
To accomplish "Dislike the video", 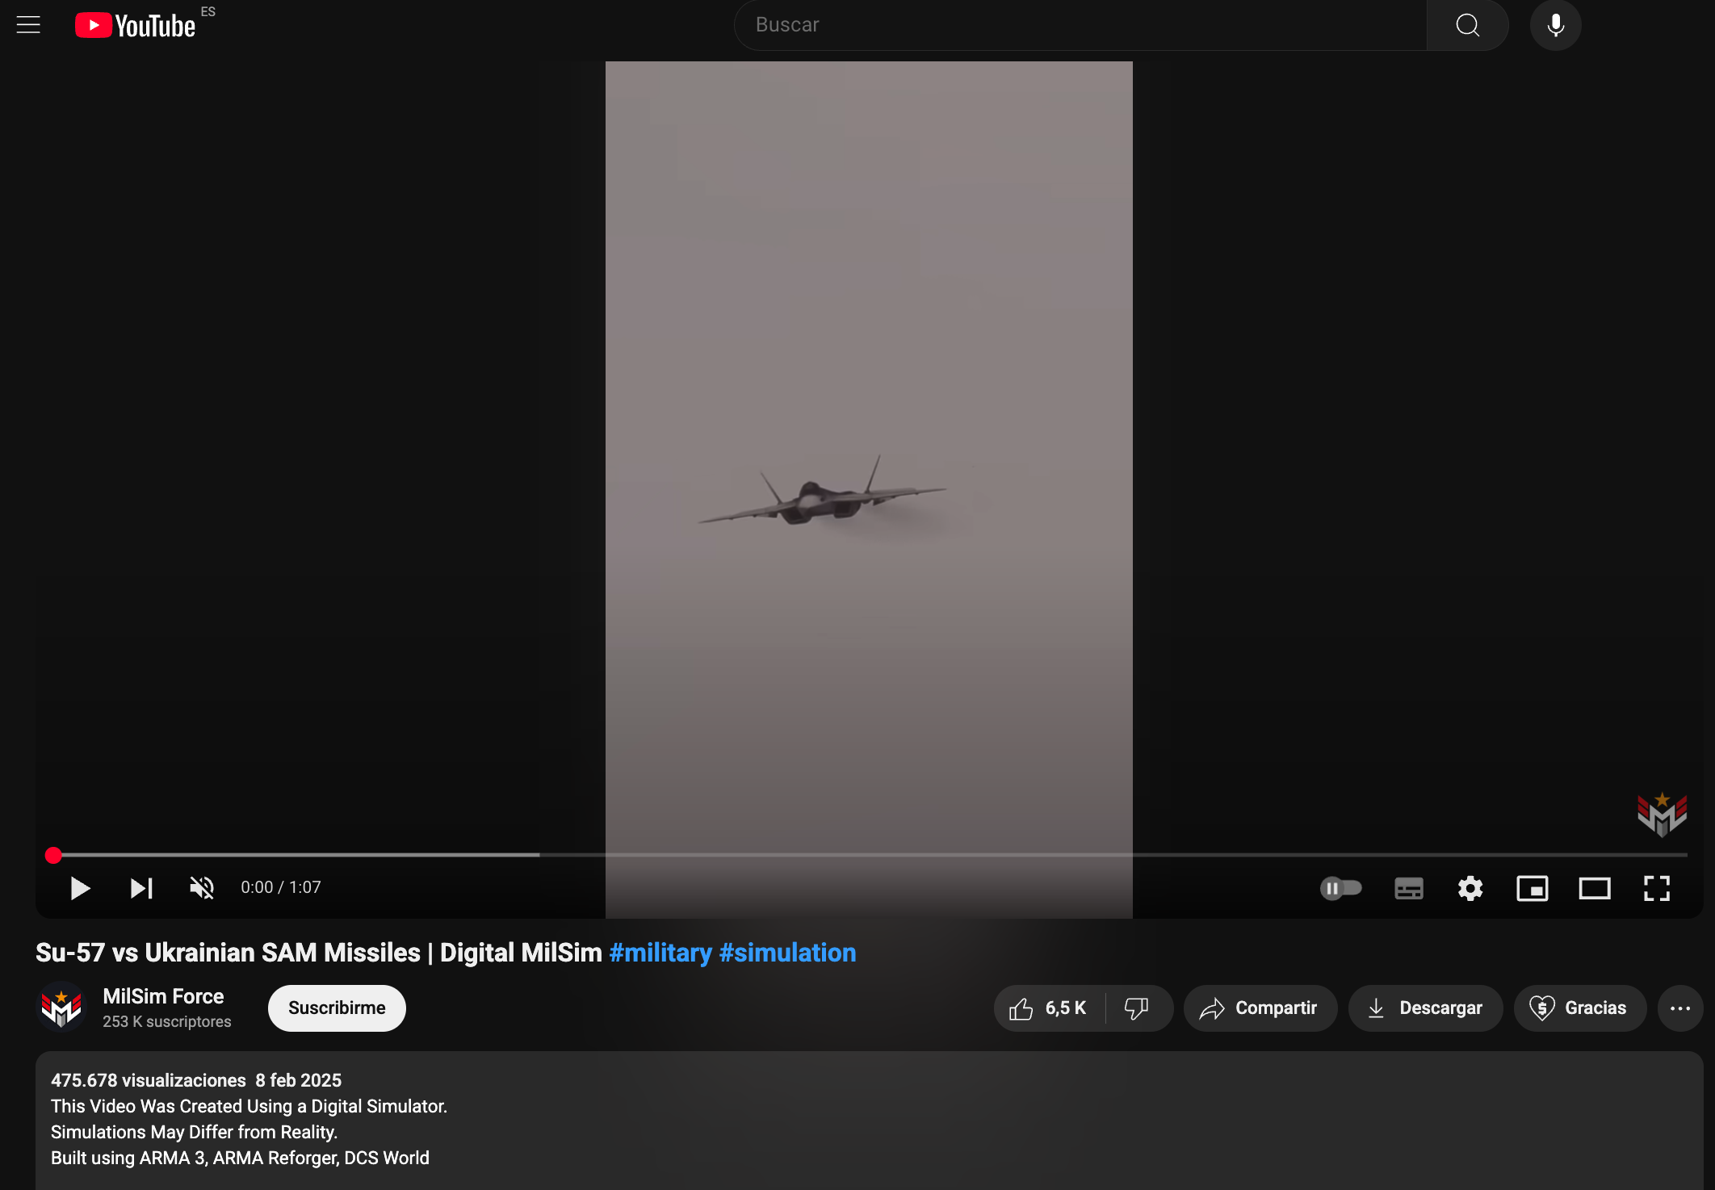I will [1137, 1008].
